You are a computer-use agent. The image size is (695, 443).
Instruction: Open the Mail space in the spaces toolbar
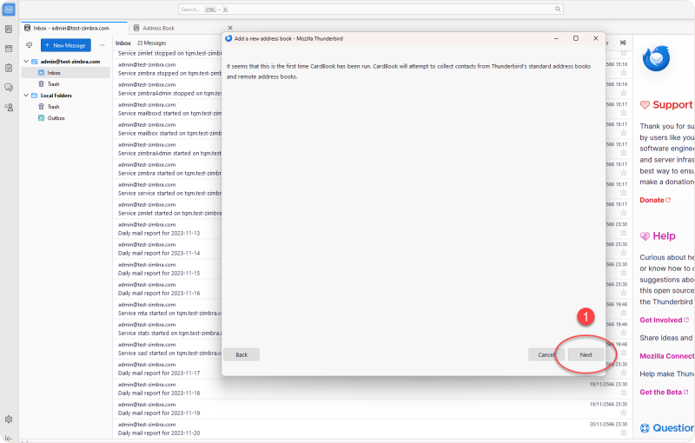(9, 10)
